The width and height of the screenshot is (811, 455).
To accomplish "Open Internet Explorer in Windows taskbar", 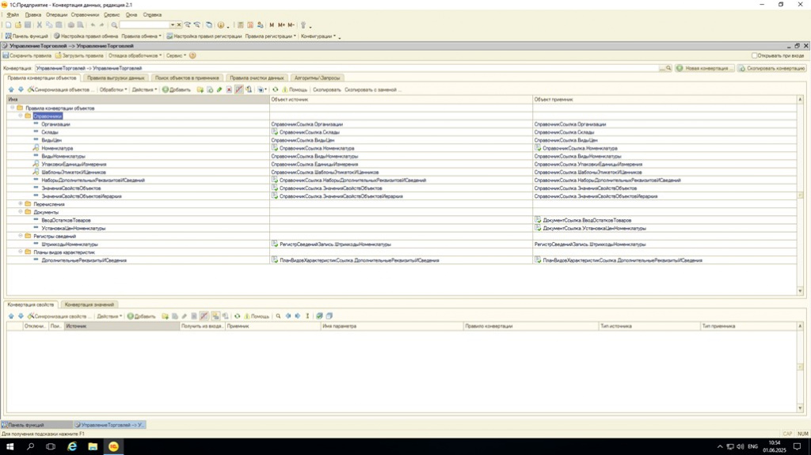I will [x=72, y=446].
